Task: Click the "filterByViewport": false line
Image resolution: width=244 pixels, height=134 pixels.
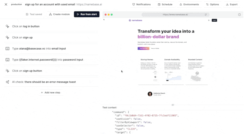Action: pyautogui.click(x=133, y=122)
